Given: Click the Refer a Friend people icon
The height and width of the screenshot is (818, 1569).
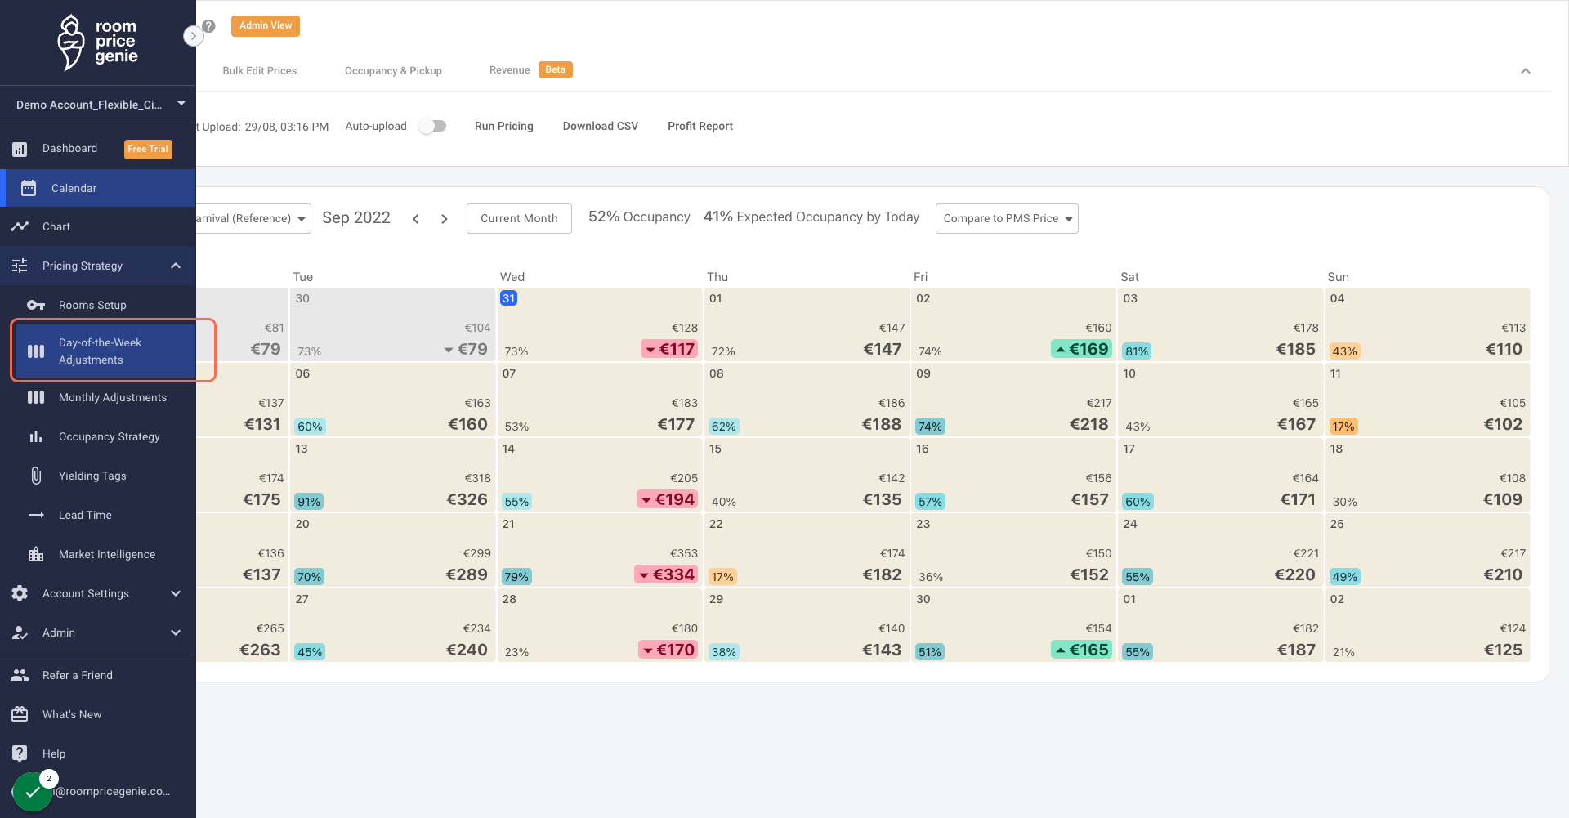Looking at the screenshot, I should (x=20, y=675).
